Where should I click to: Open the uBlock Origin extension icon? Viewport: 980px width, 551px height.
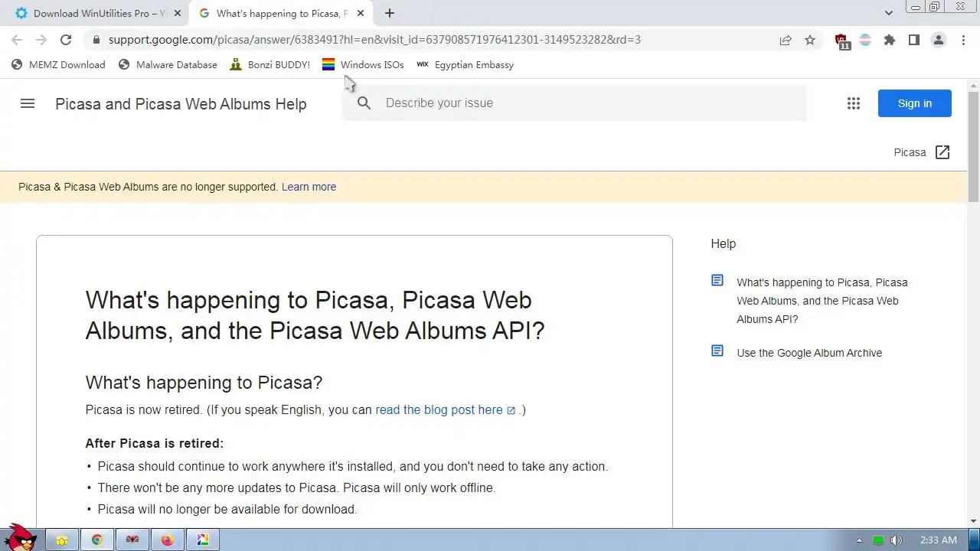(841, 41)
